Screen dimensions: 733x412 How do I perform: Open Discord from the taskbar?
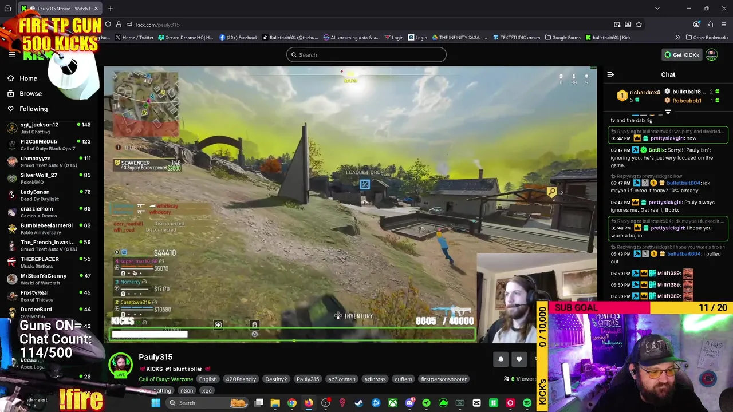tap(409, 403)
